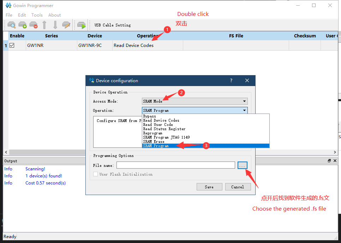Float the Output panel
341x243 pixels.
[x=329, y=160]
